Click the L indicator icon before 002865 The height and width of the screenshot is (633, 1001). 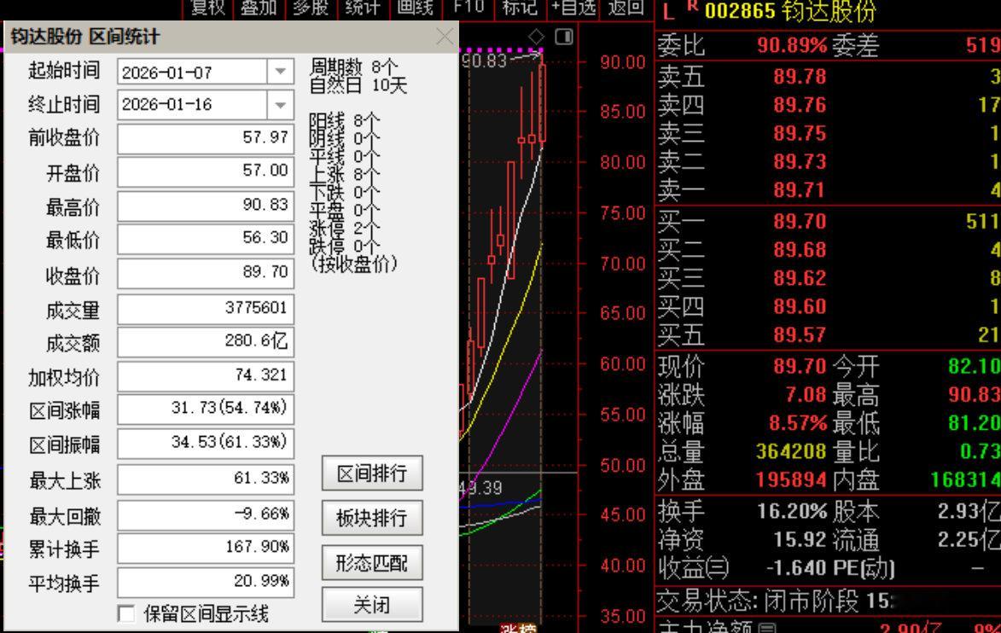(x=667, y=12)
